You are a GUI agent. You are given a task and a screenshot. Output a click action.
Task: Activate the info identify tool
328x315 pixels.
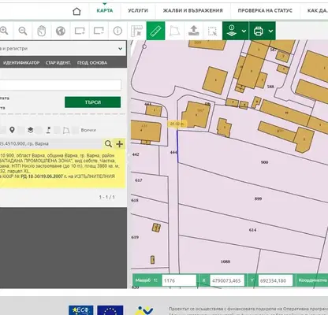click(x=117, y=31)
